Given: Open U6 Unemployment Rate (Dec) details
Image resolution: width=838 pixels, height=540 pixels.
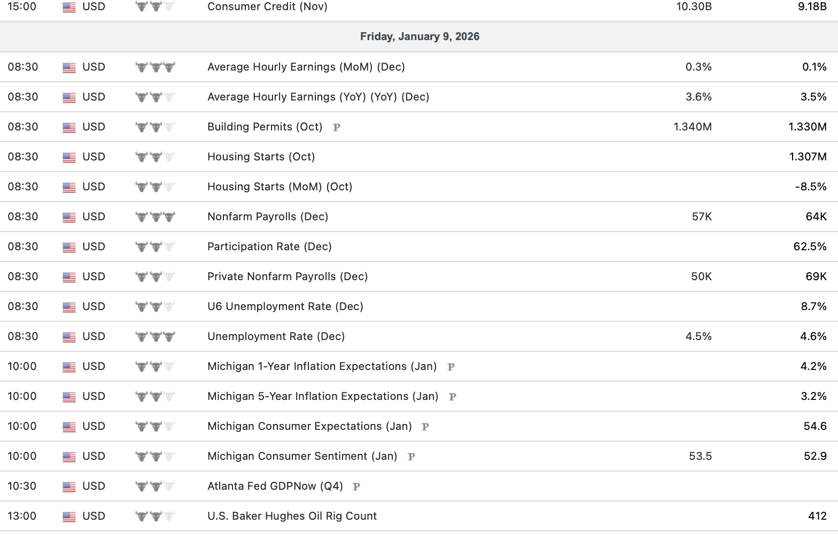Looking at the screenshot, I should click(285, 306).
